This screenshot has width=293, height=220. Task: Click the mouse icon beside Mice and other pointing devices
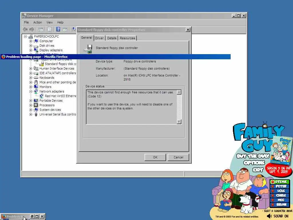(36, 82)
